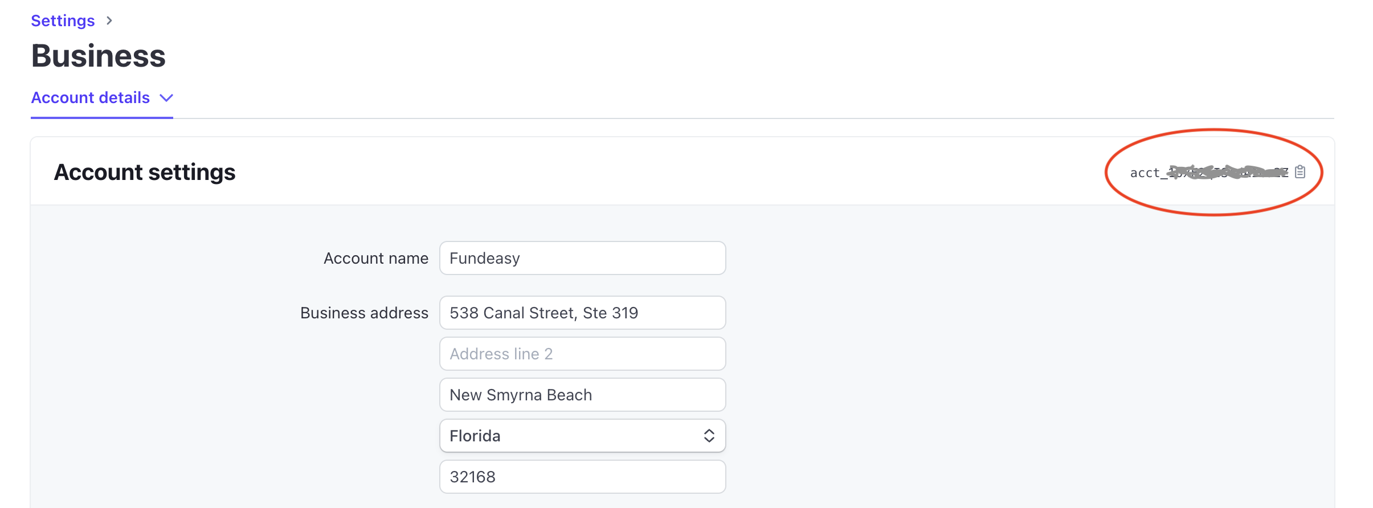This screenshot has height=508, width=1373.
Task: Click the up-down arrows on state selector
Action: [x=709, y=436]
